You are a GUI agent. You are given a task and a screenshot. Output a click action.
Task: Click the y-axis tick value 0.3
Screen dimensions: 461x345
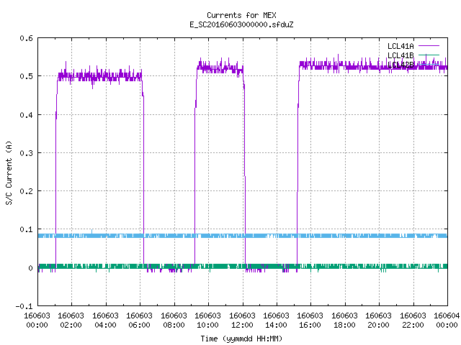26,153
